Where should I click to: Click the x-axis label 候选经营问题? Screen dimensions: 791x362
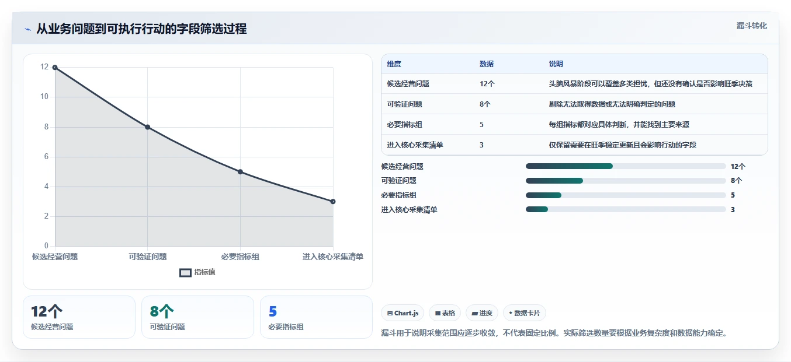coord(55,256)
